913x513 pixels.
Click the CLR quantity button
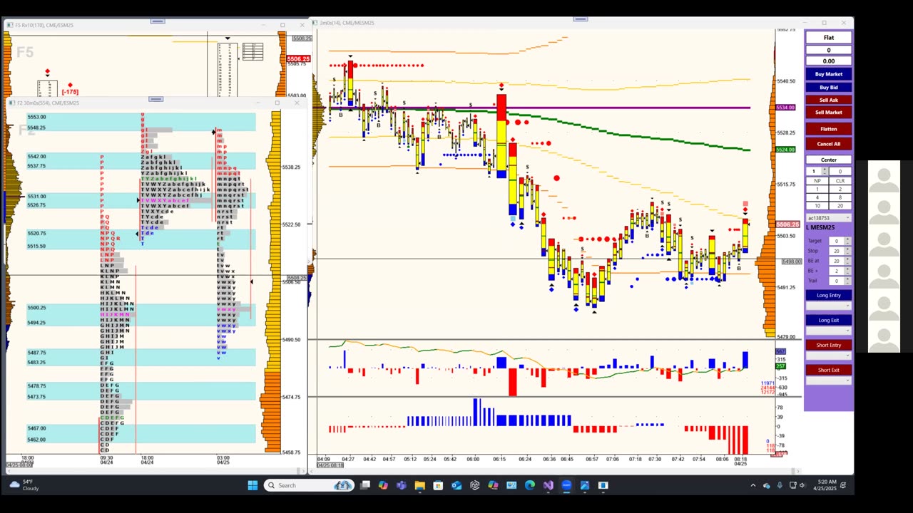tap(840, 181)
